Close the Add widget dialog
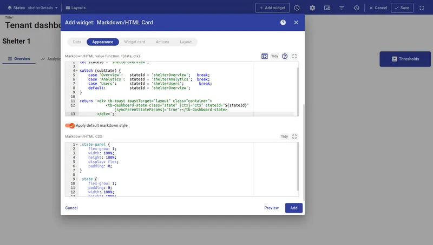This screenshot has width=433, height=245. 296,23
